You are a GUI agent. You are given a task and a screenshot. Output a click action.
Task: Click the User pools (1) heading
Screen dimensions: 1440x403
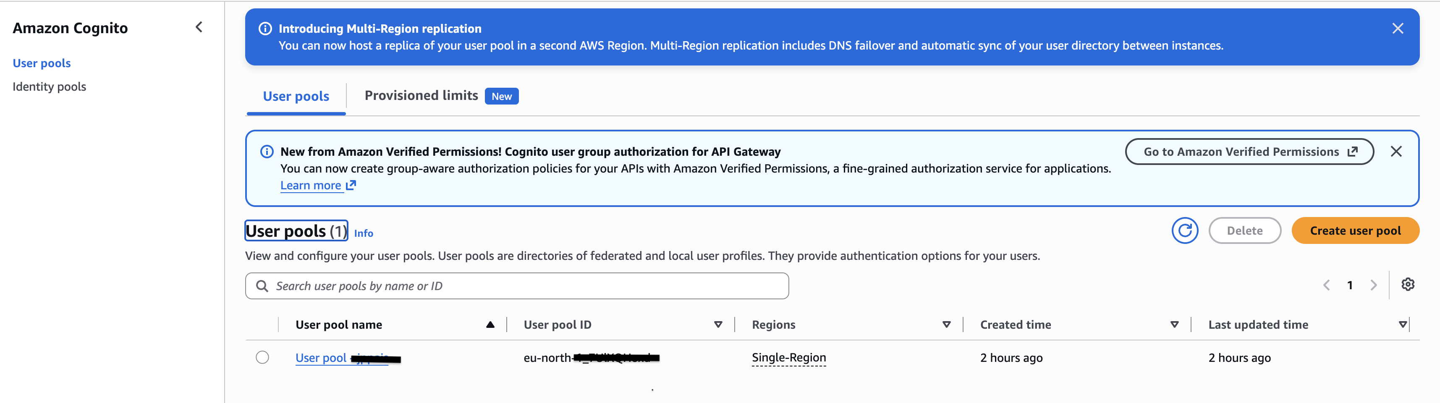click(296, 231)
